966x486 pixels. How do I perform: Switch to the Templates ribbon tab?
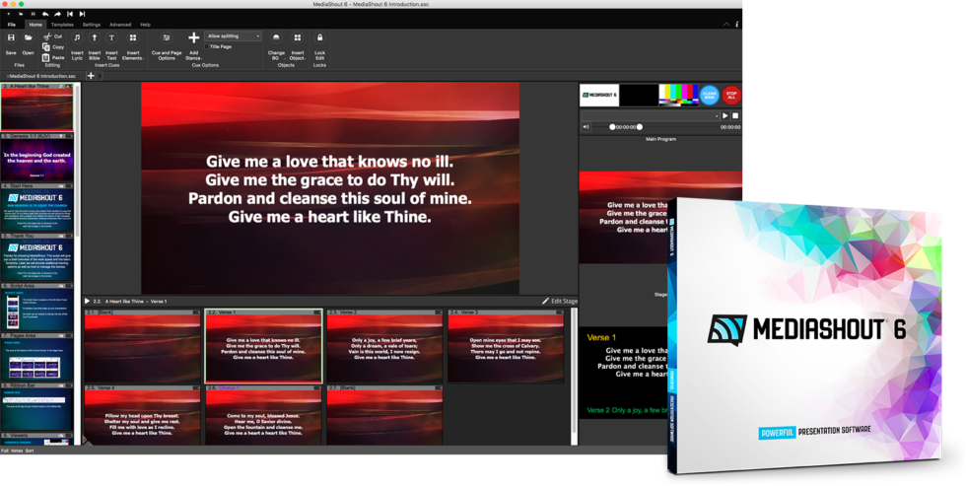pos(62,25)
